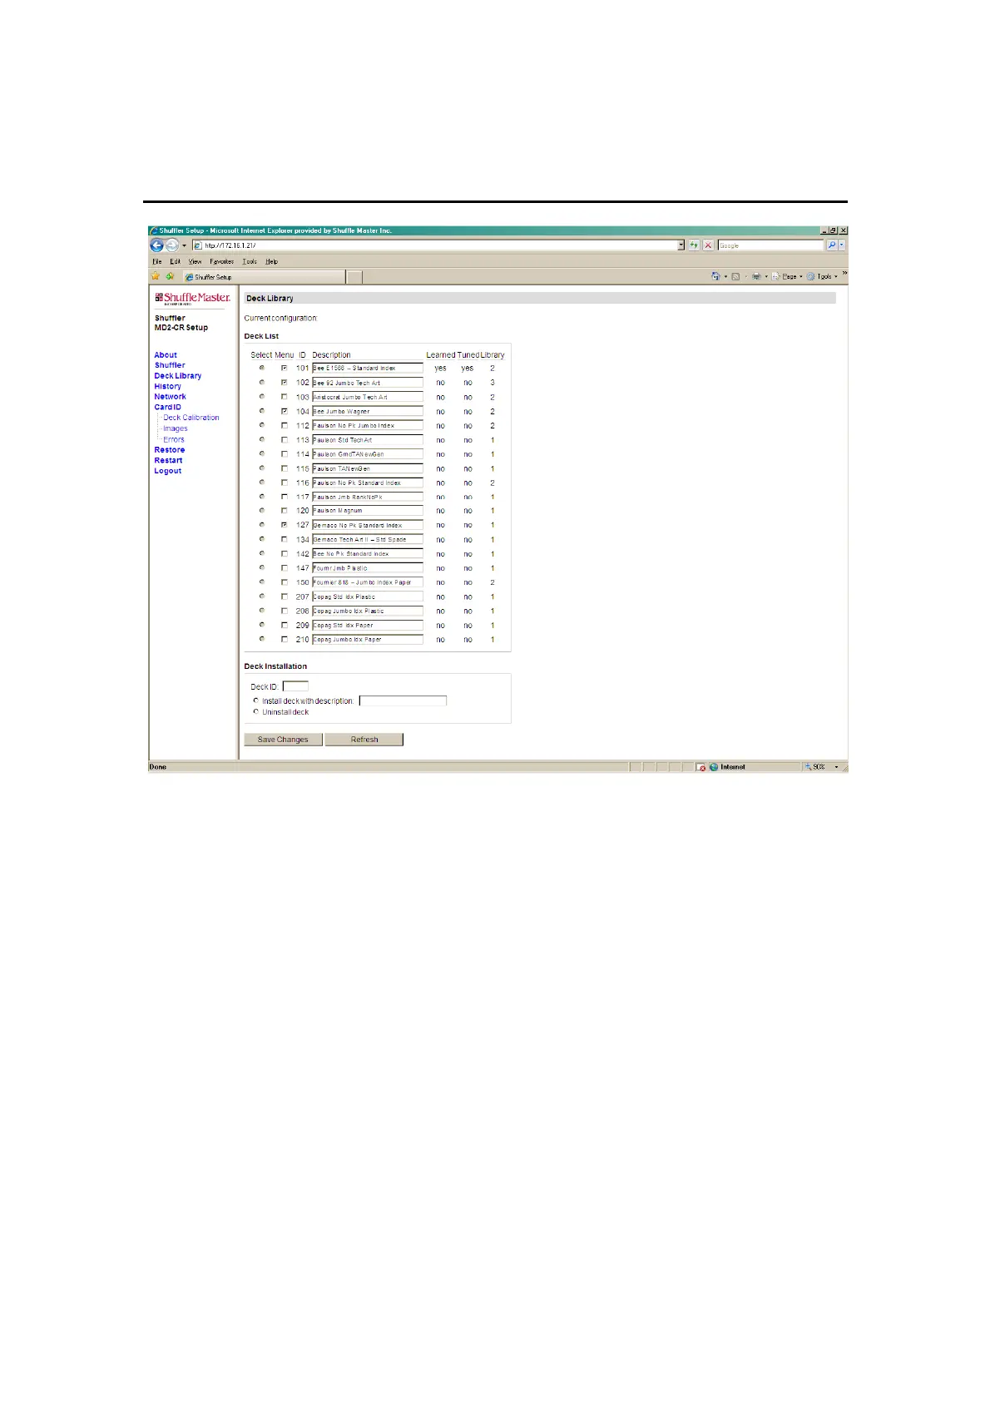
Task: Open the Favorites menu
Action: (221, 261)
